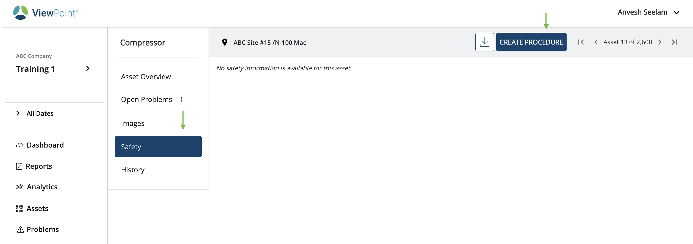View the Problems page
693x244 pixels.
(x=43, y=229)
